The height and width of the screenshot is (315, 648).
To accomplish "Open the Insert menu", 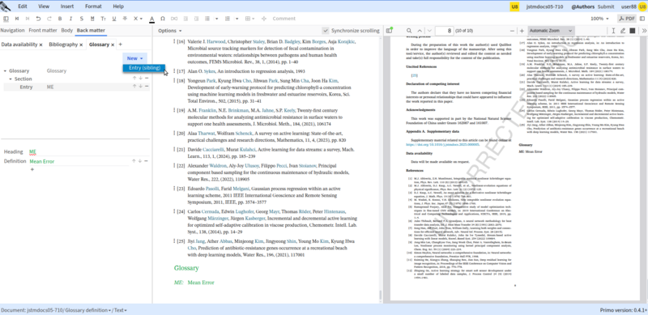I will [67, 6].
